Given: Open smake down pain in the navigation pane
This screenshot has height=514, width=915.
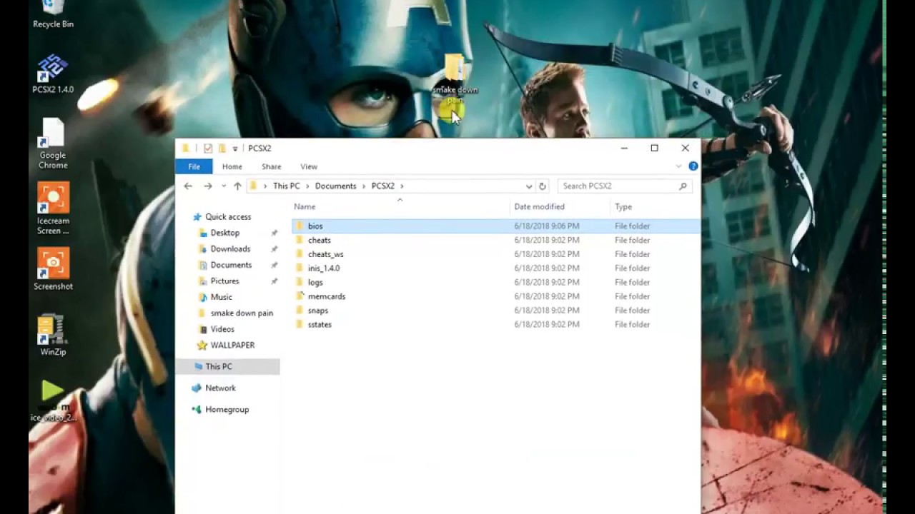Looking at the screenshot, I should click(242, 313).
